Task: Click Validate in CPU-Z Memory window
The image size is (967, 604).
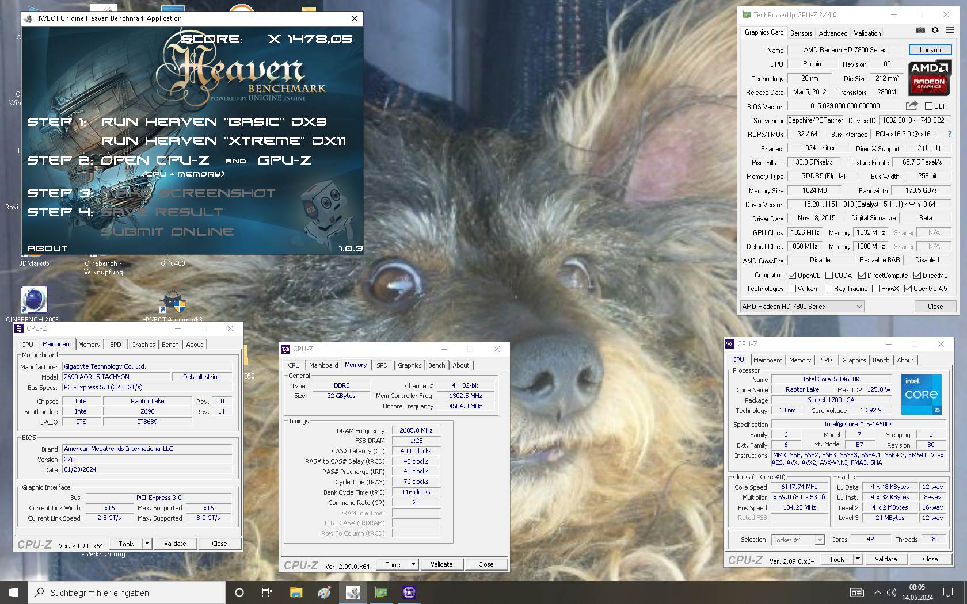Action: tap(441, 564)
